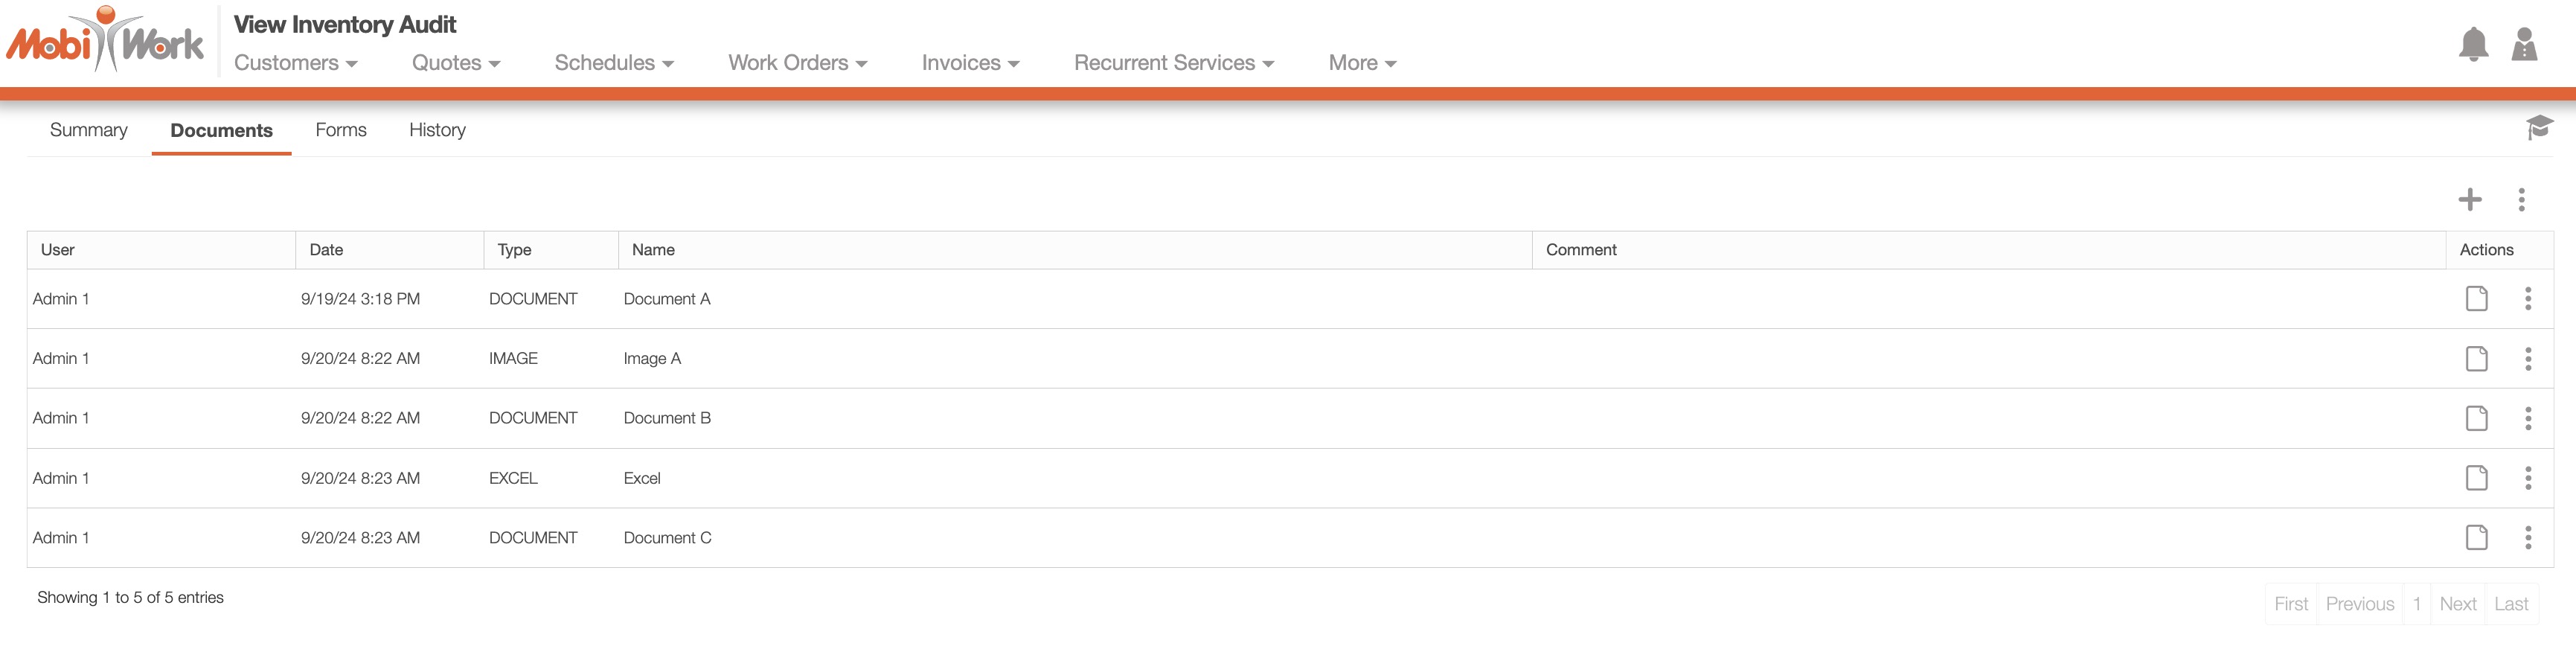
Task: Open the table options kebab menu above Actions
Action: 2521,199
